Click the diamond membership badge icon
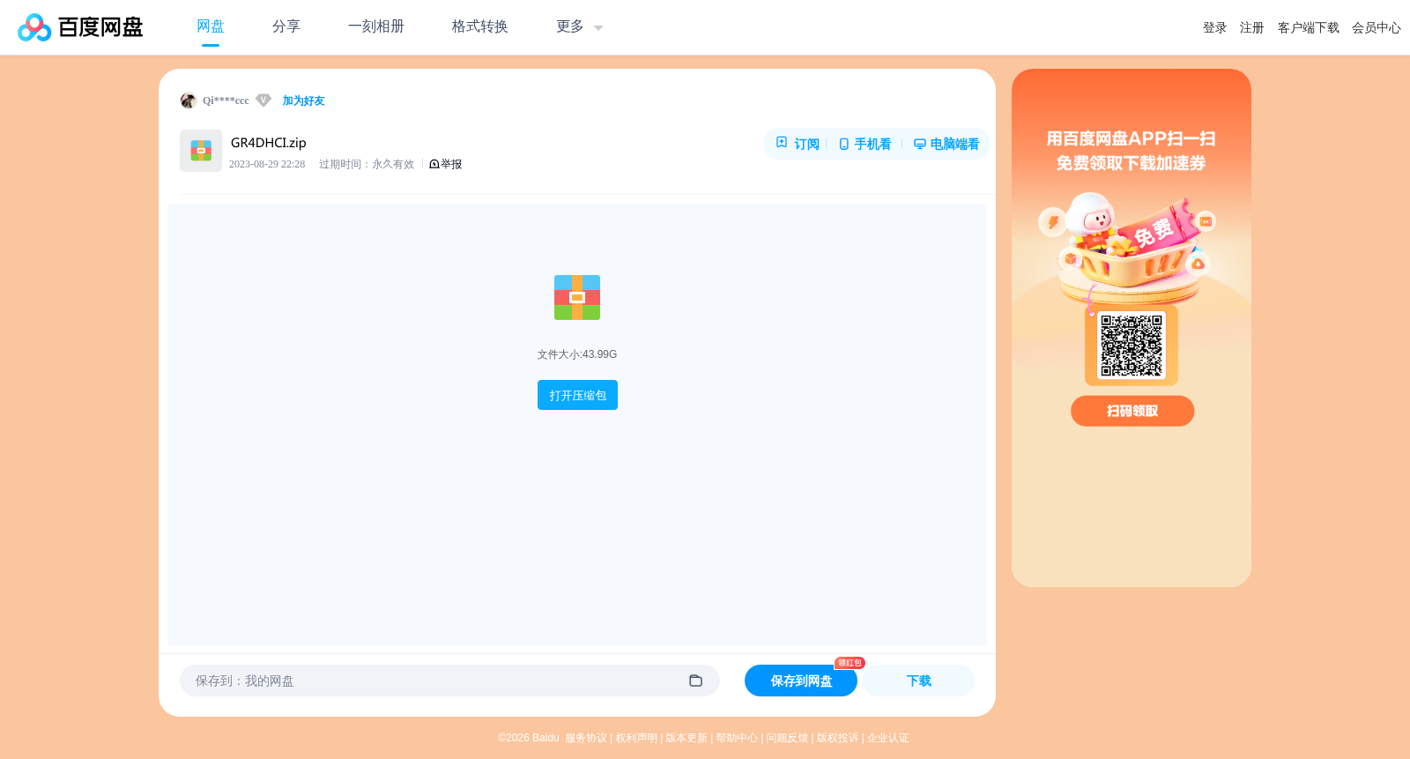This screenshot has width=1410, height=759. pyautogui.click(x=263, y=100)
